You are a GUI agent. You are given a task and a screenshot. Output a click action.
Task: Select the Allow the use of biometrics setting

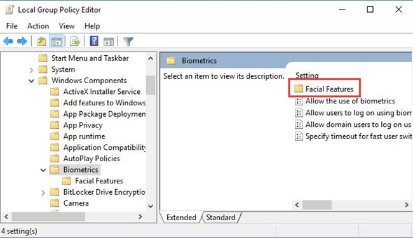[x=345, y=101]
